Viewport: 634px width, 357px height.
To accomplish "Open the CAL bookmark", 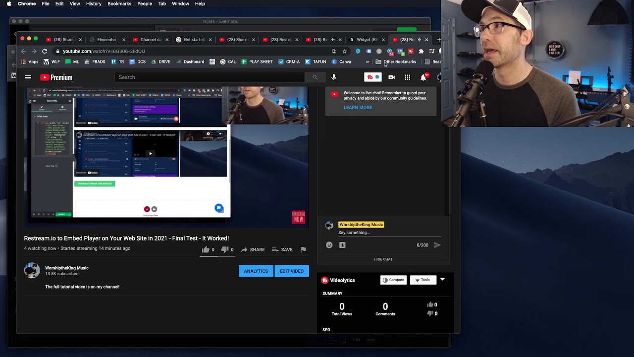I will (x=228, y=62).
